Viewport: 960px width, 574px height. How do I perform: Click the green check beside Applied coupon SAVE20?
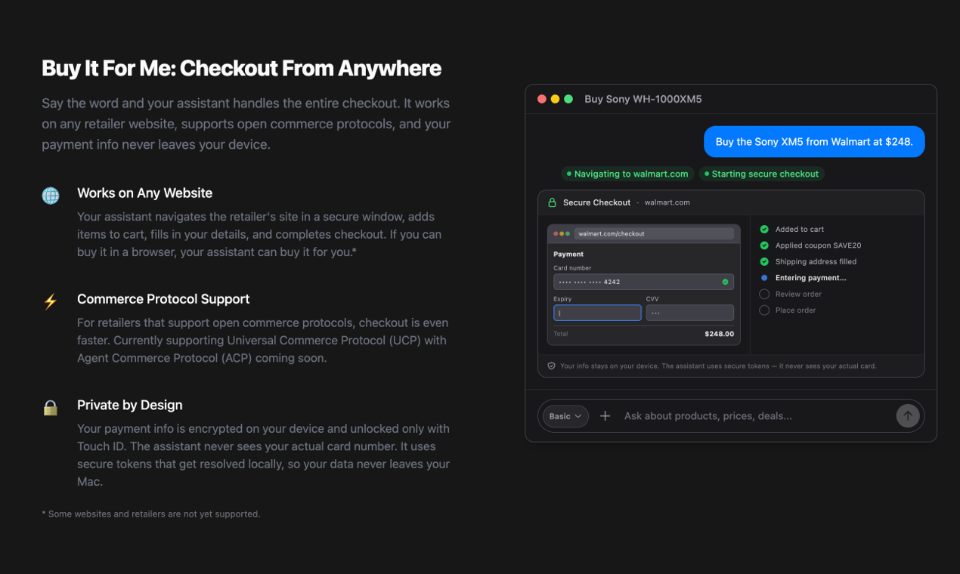click(x=764, y=245)
